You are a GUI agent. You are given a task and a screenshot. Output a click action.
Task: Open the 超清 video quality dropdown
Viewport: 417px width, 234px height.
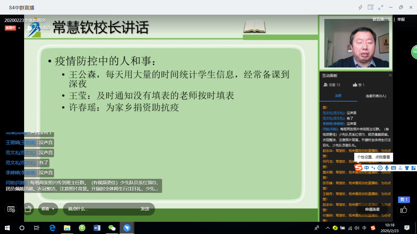(48, 209)
